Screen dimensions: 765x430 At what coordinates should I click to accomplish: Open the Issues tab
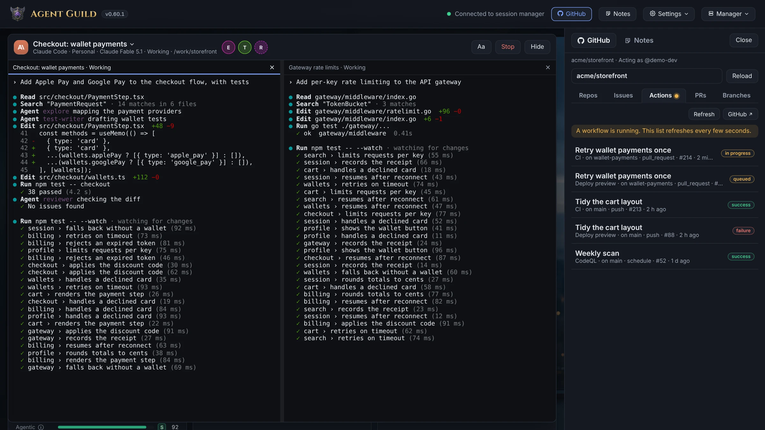click(x=623, y=96)
